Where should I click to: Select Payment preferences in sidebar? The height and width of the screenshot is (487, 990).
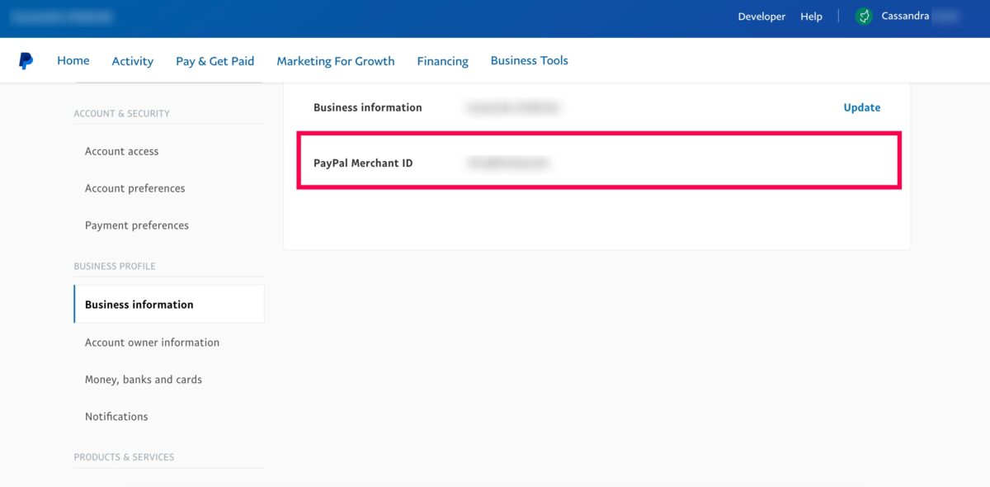point(137,225)
